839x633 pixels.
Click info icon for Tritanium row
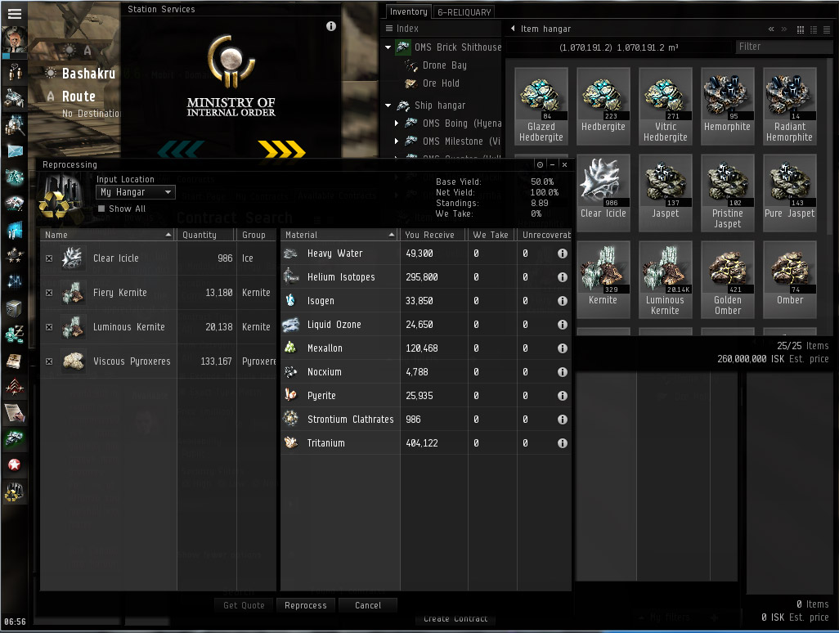coord(563,443)
